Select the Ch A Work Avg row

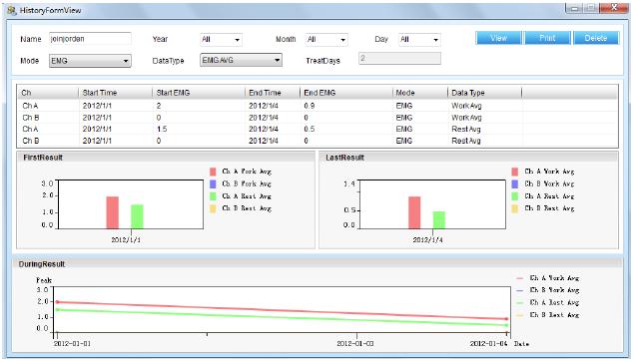317,106
